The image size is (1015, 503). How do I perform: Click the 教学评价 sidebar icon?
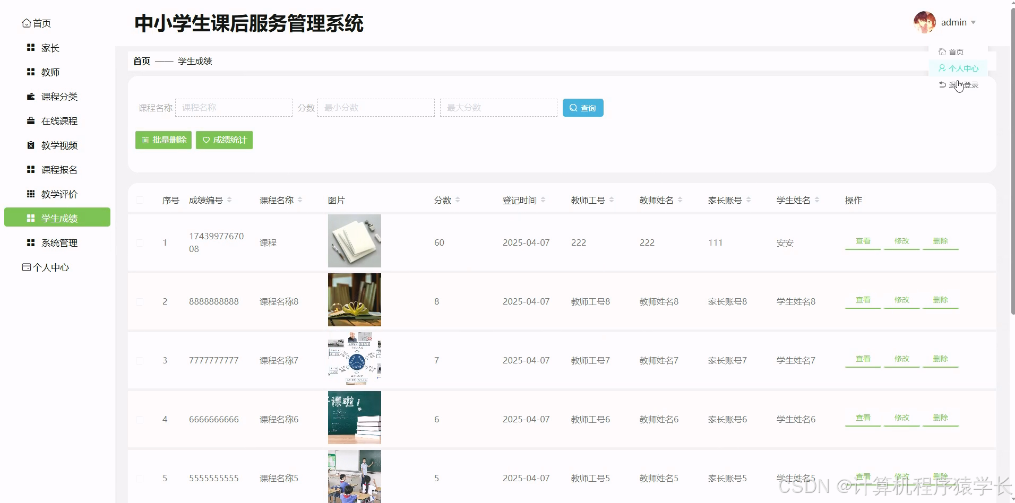pyautogui.click(x=59, y=194)
